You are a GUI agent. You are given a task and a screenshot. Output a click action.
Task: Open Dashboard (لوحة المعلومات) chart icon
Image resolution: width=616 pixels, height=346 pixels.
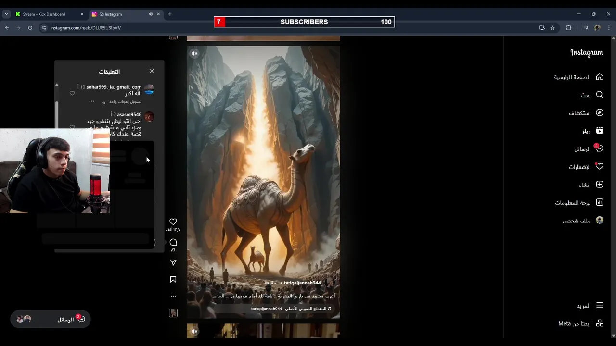pyautogui.click(x=600, y=202)
